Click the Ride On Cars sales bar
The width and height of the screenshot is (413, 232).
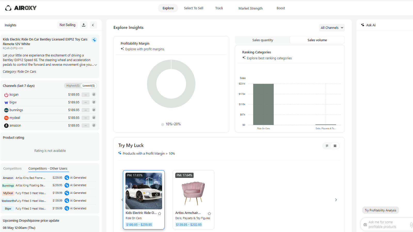263,104
